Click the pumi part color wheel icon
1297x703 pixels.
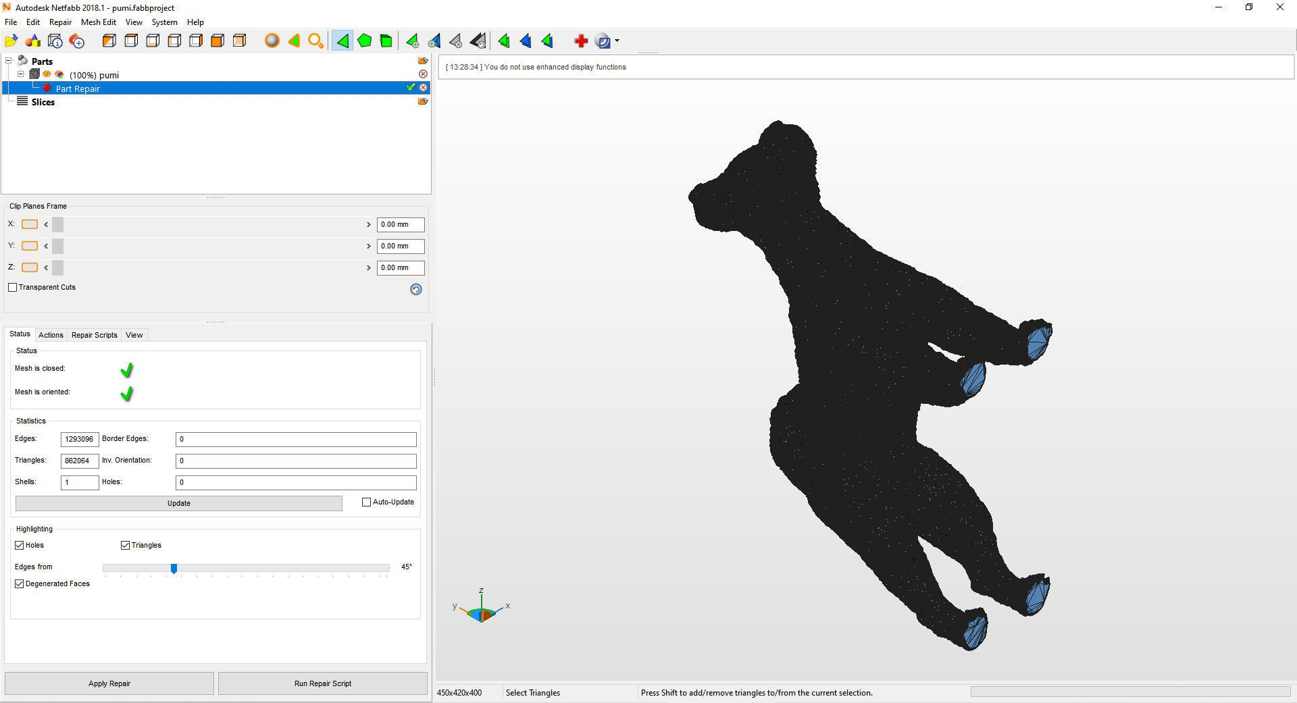59,74
